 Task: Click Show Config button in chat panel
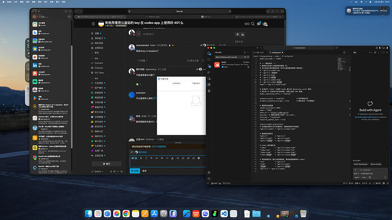[376, 164]
